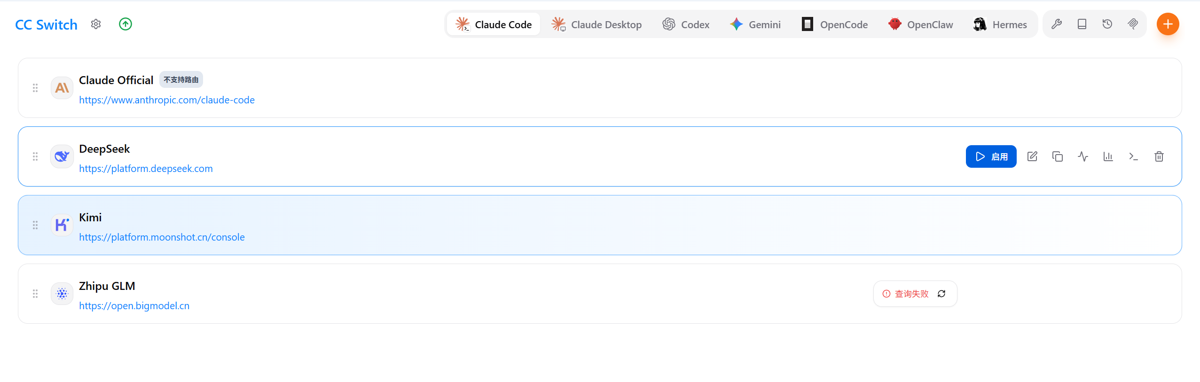The image size is (1200, 382).
Task: Click the Claude Official Anthropic logo
Action: click(62, 88)
